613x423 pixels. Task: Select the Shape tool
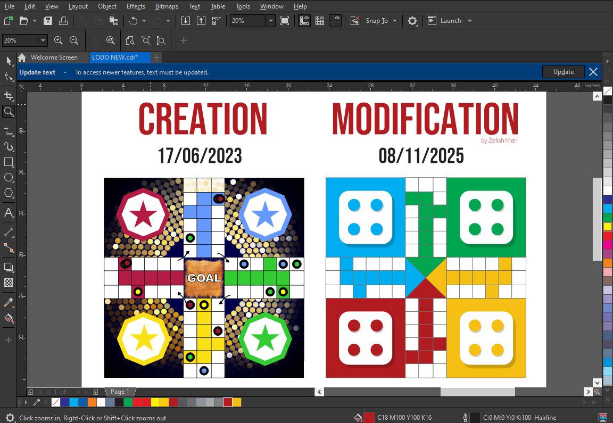[9, 76]
